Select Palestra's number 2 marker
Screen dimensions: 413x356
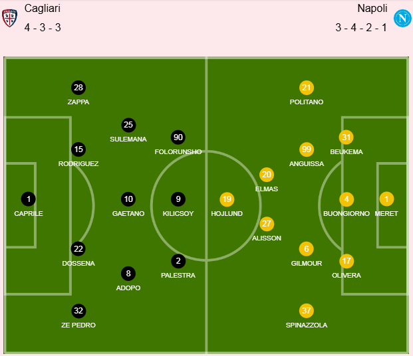click(178, 260)
